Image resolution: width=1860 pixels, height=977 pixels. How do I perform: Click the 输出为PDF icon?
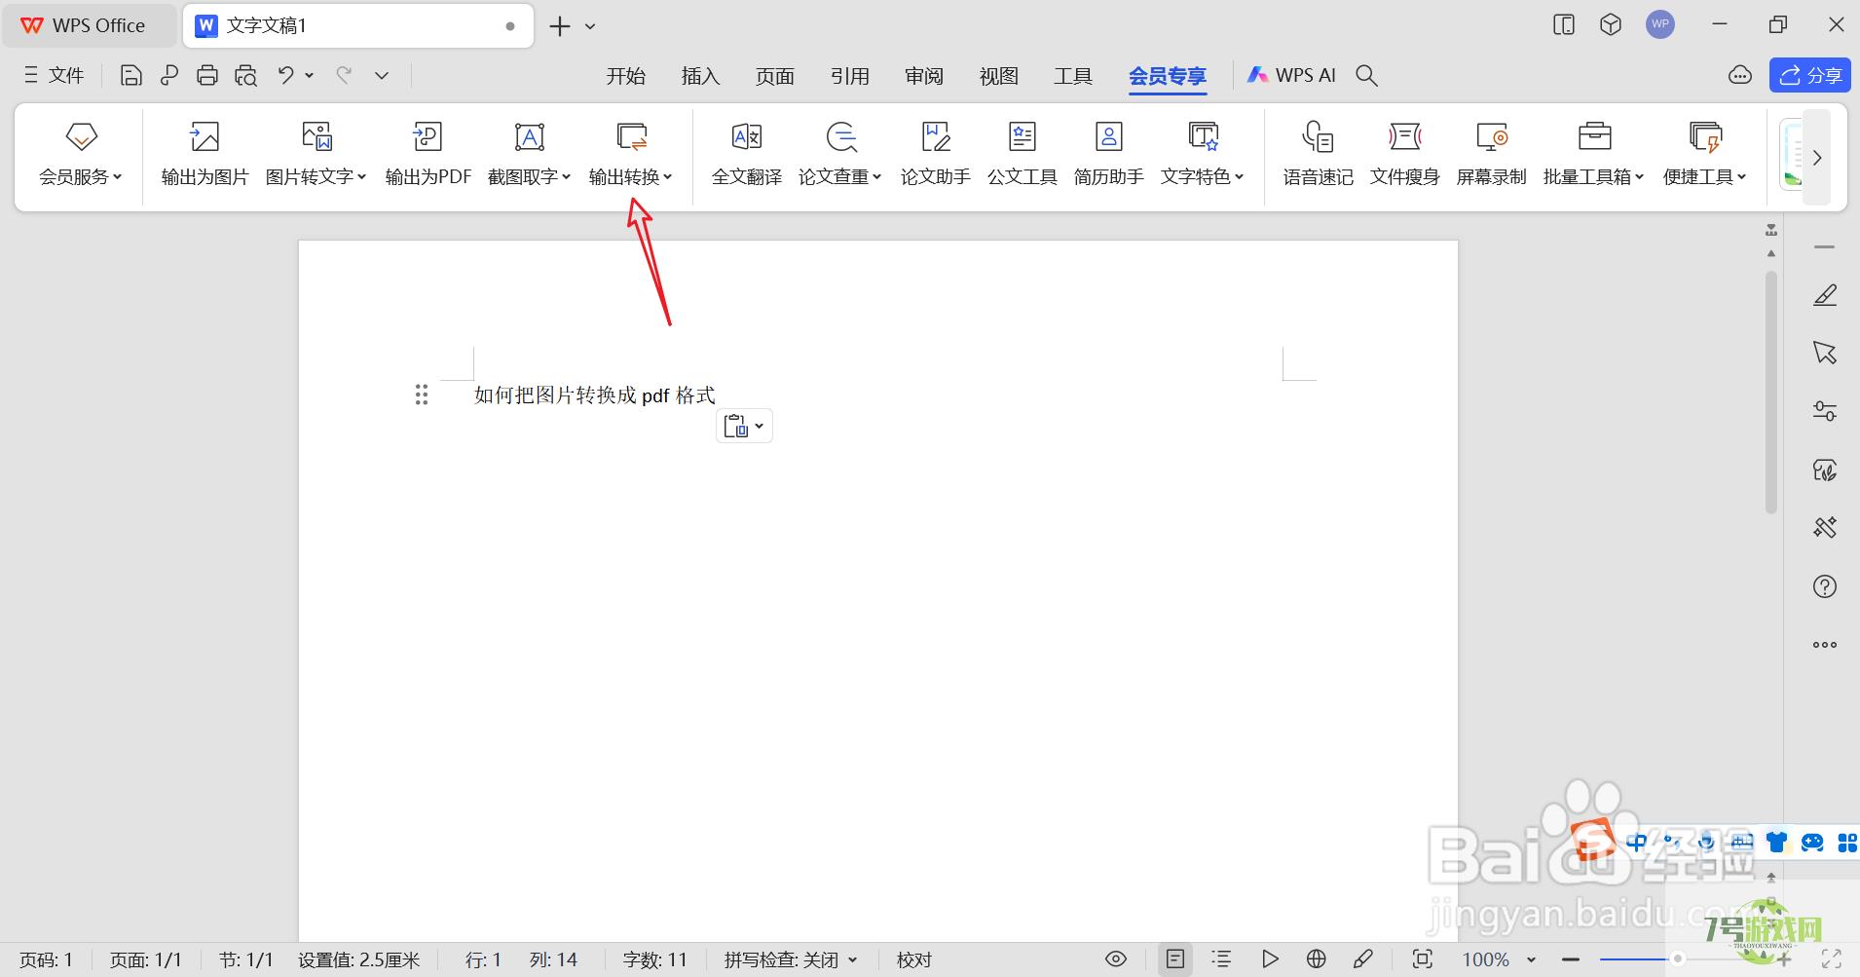(x=428, y=137)
